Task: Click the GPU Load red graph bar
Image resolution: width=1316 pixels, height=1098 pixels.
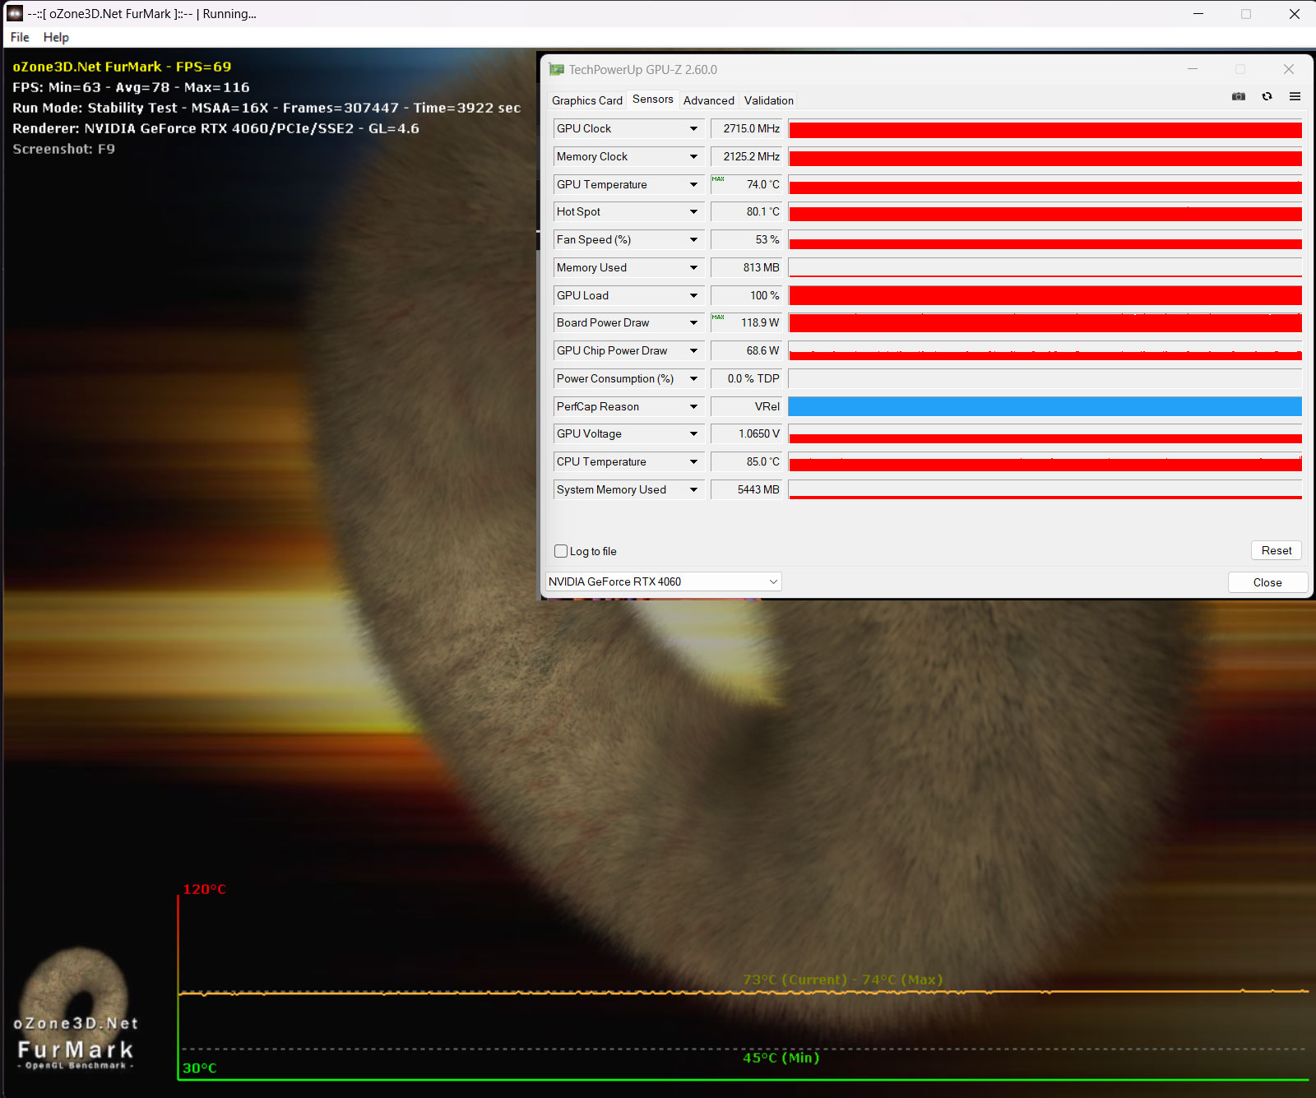Action: click(1045, 296)
